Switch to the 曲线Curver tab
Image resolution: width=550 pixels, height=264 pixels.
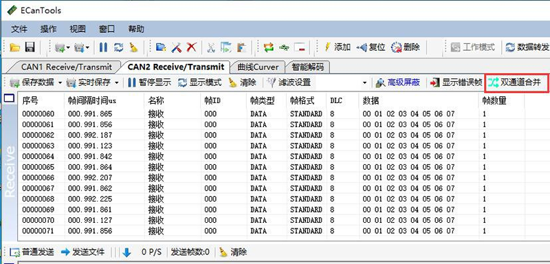coord(258,67)
